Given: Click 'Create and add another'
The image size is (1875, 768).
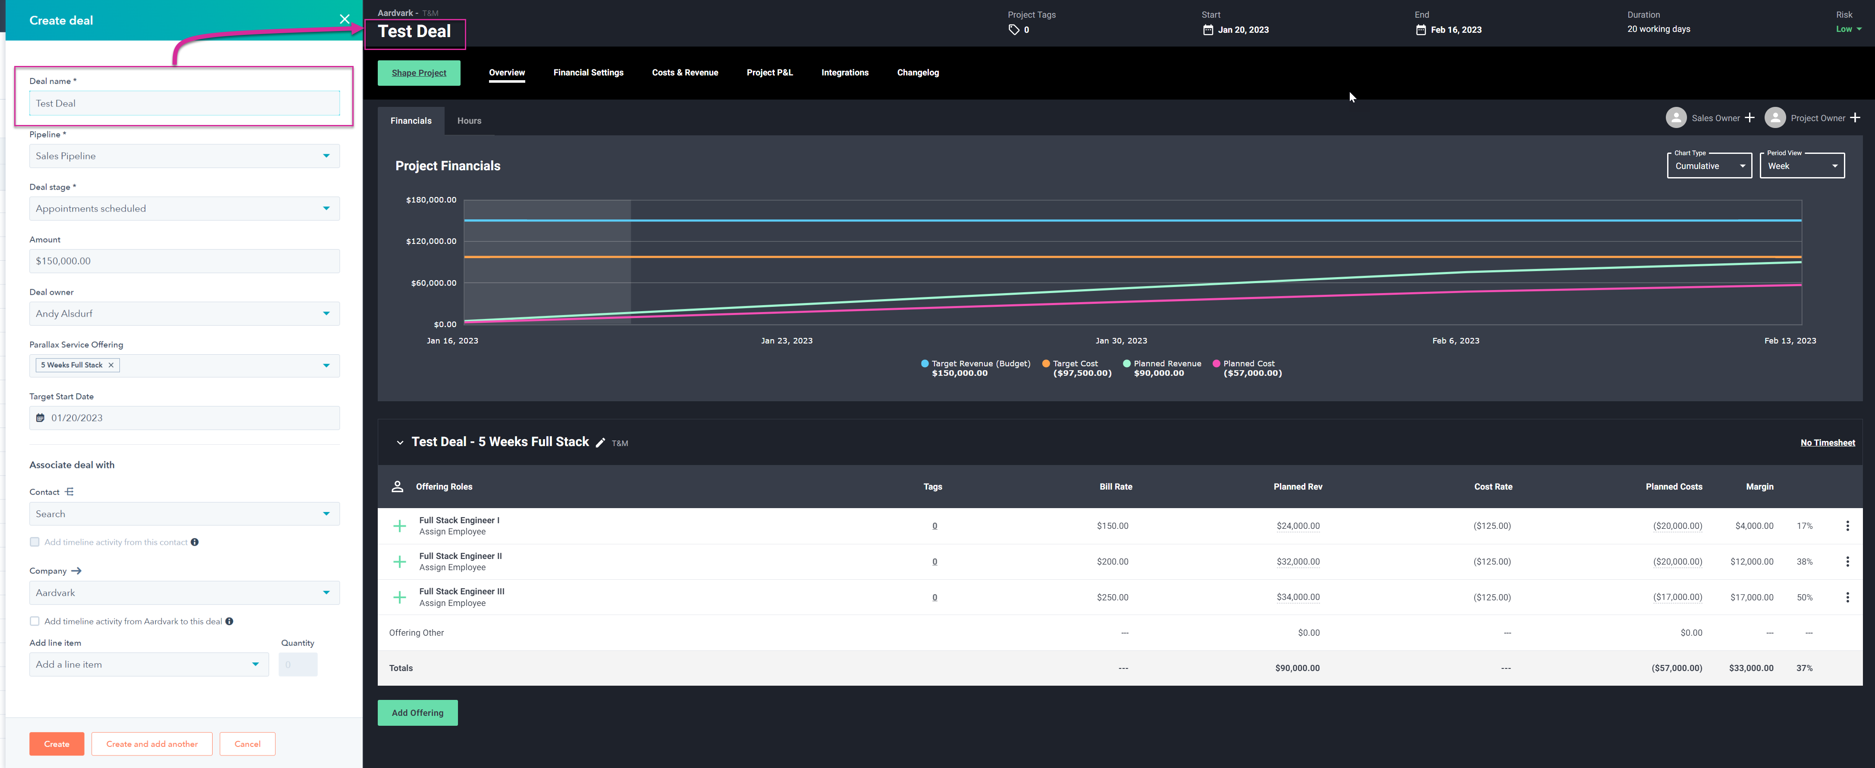Looking at the screenshot, I should [x=151, y=743].
